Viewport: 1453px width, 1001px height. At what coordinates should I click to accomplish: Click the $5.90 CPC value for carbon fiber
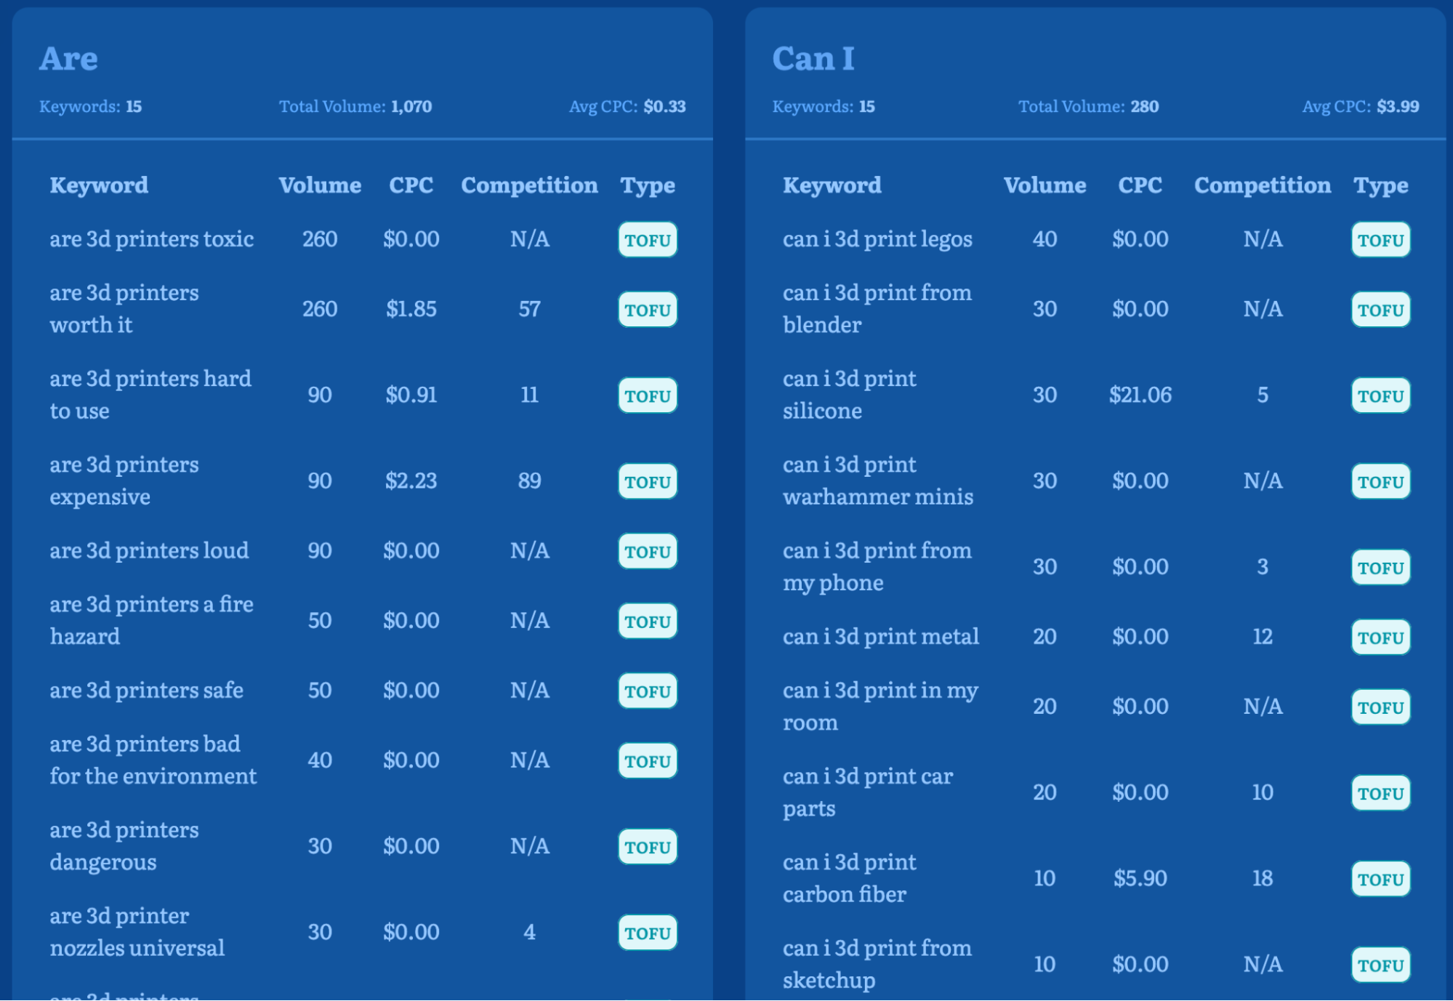[x=1140, y=877]
